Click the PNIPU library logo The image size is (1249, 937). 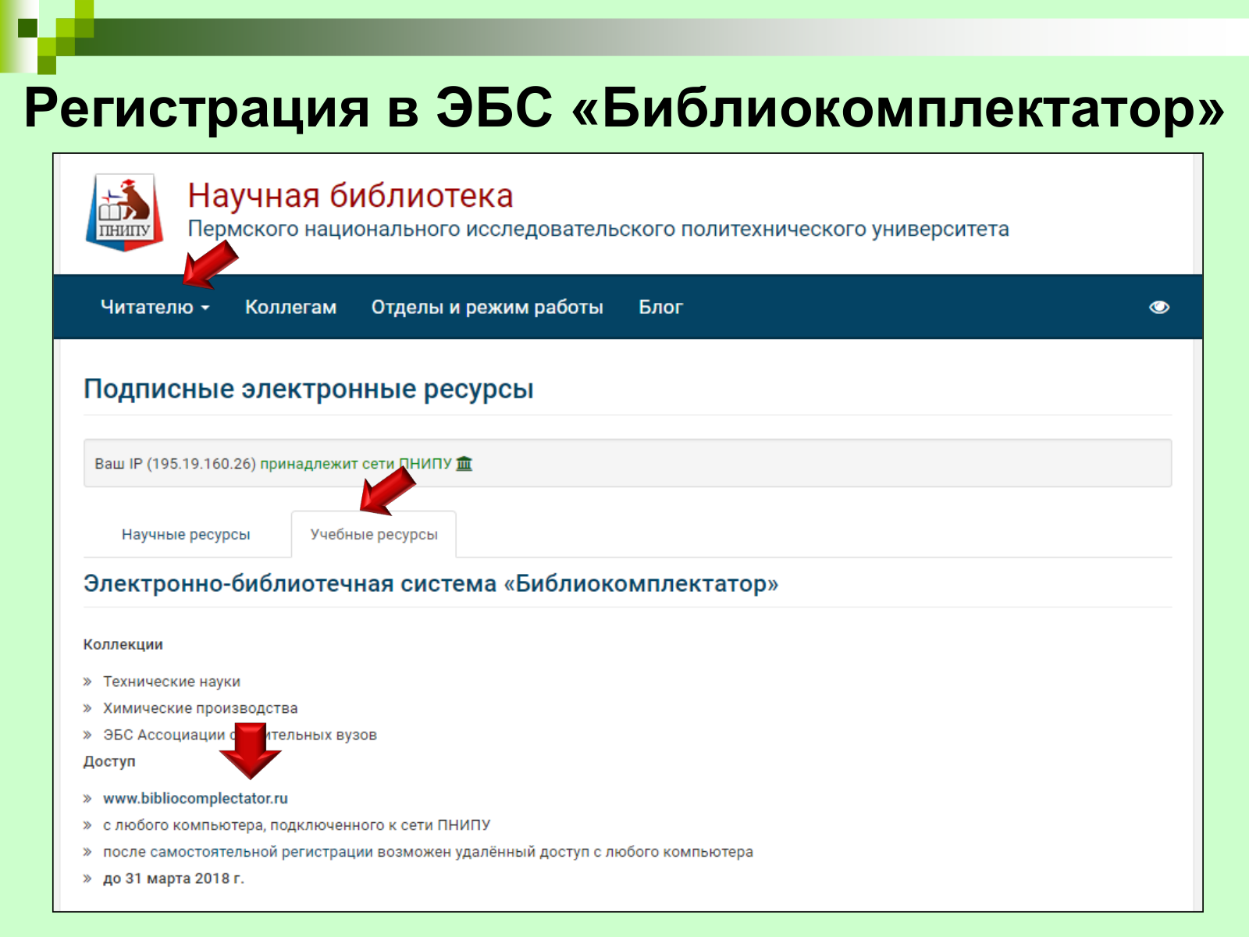tap(125, 212)
